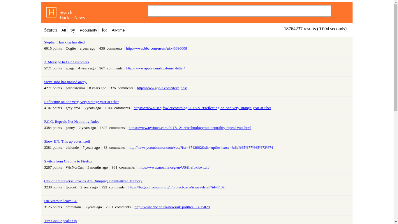Open the All-time date range dropdown
The image size is (398, 224).
118,30
